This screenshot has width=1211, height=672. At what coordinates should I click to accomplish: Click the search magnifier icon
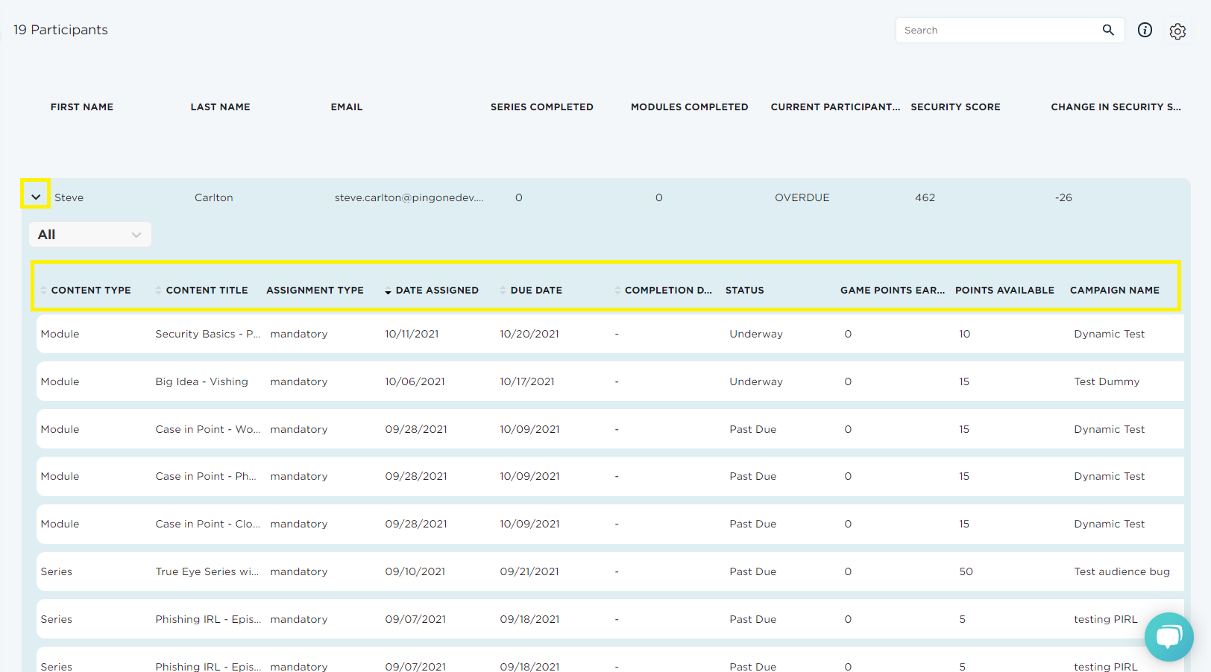click(x=1108, y=30)
